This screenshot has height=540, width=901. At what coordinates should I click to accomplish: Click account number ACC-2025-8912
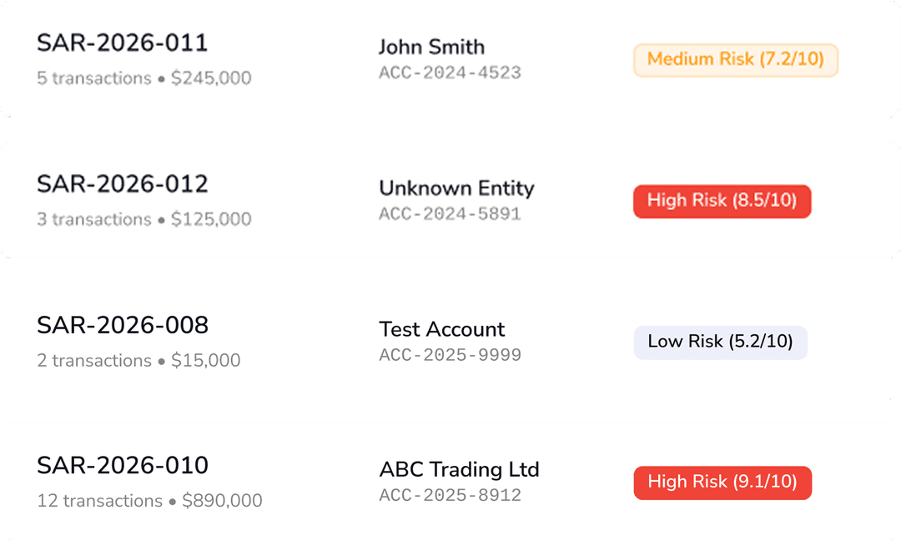[450, 494]
